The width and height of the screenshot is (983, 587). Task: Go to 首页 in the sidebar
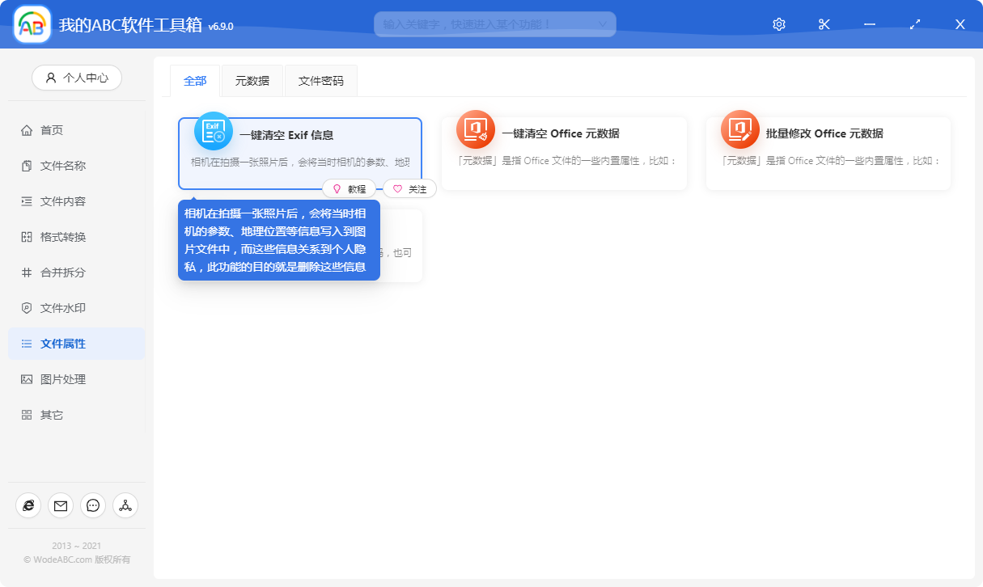(x=52, y=130)
